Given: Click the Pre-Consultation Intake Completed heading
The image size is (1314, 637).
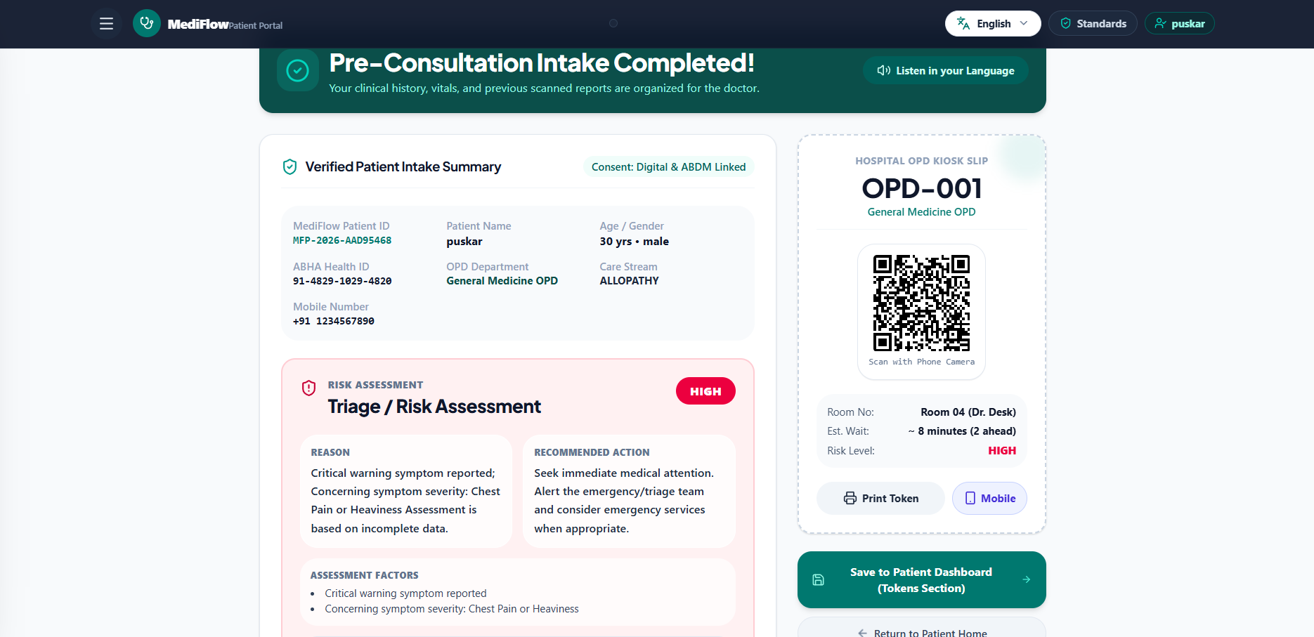Looking at the screenshot, I should click(x=542, y=63).
